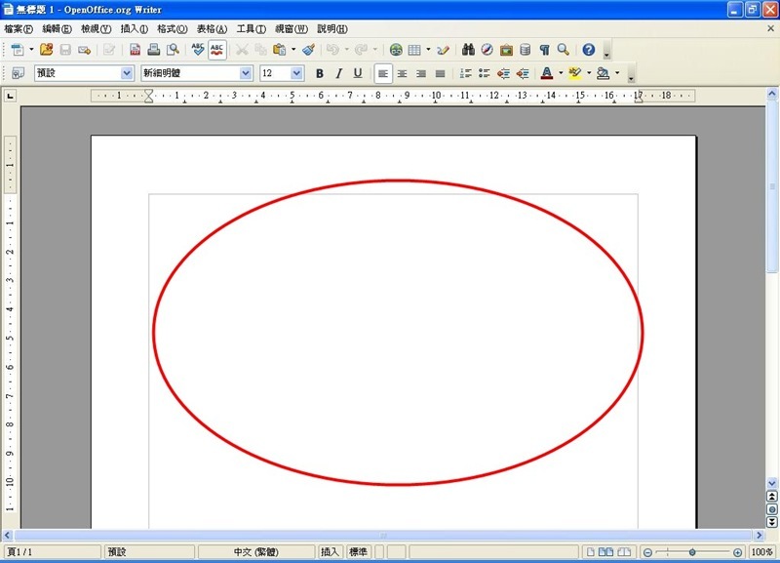Open the 格式(O) menu
Viewport: 780px width, 563px height.
173,29
